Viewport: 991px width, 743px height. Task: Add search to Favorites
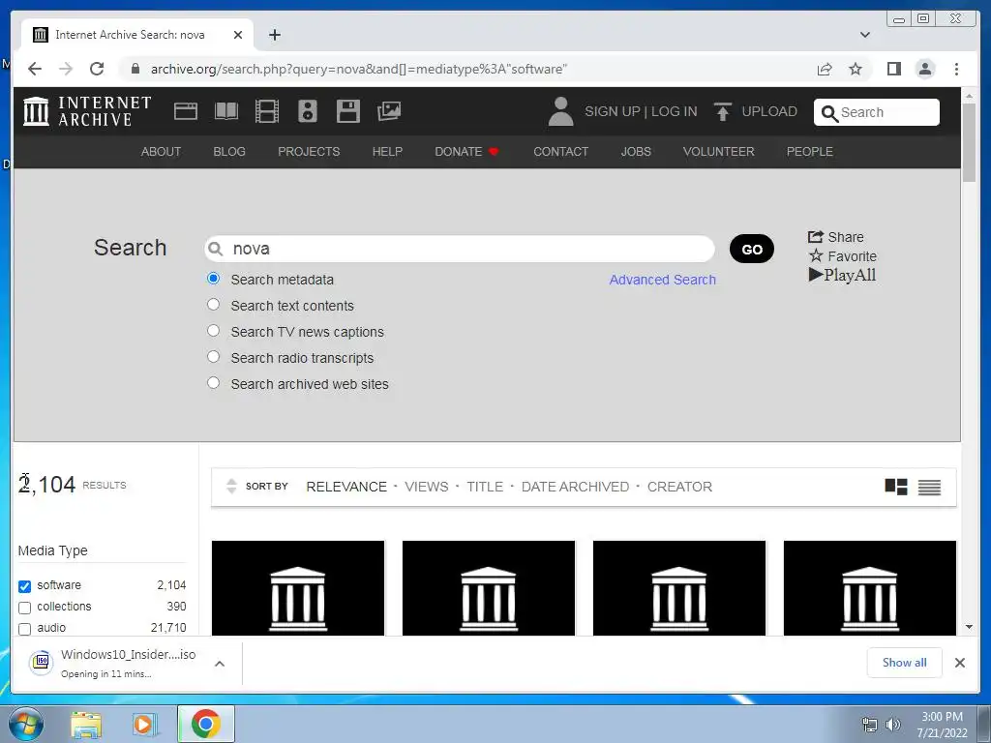coord(843,255)
